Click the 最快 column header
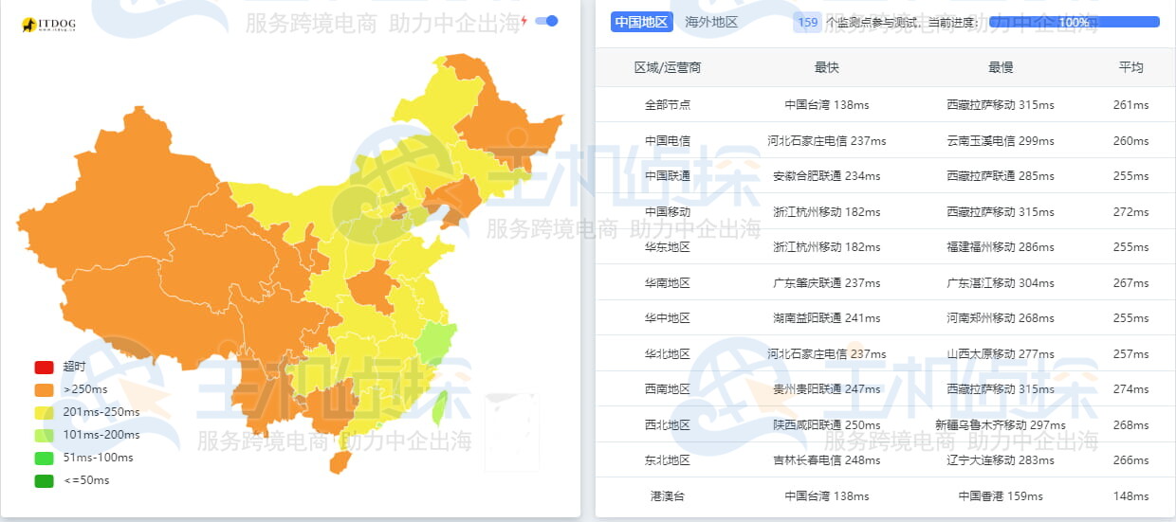1176x522 pixels. pyautogui.click(x=827, y=67)
